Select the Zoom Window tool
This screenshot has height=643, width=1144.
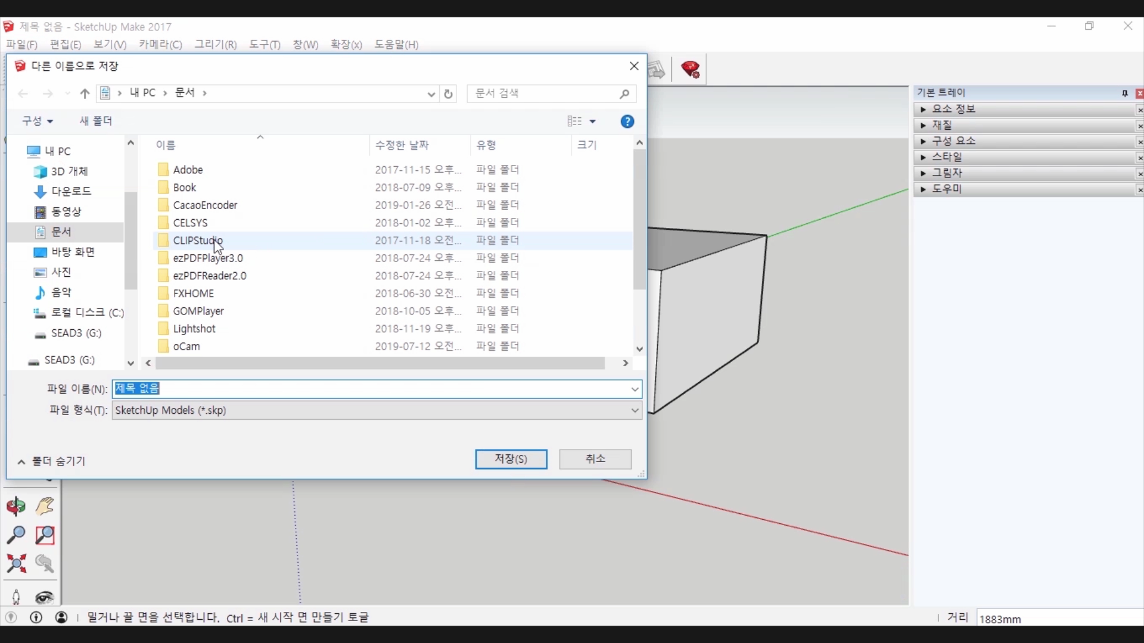[x=45, y=535]
